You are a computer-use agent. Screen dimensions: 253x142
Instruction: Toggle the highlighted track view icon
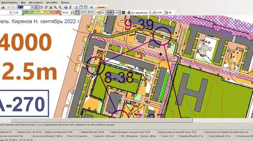pyautogui.click(x=77, y=13)
